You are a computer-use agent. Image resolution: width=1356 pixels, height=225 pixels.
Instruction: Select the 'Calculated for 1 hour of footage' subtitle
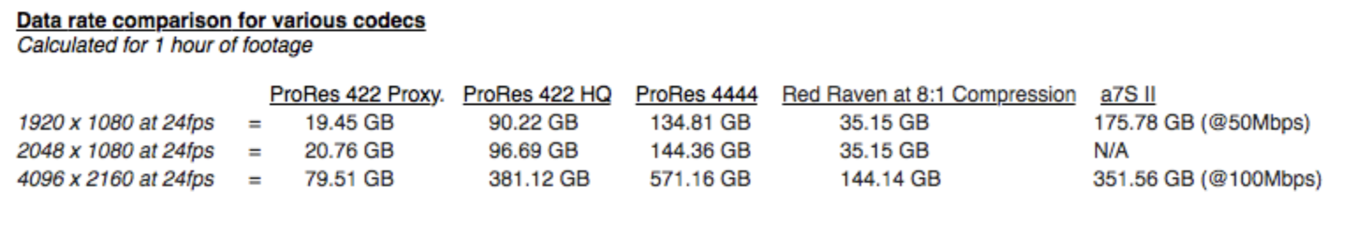click(164, 46)
